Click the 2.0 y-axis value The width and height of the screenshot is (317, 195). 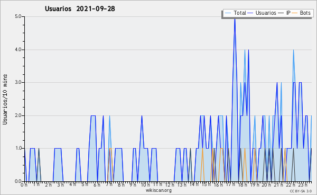(x=18, y=115)
